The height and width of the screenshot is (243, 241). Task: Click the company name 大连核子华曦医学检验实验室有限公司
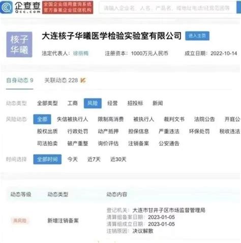[x=111, y=36]
